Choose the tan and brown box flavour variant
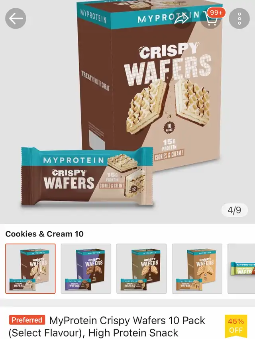The image size is (255, 339). [x=141, y=269]
